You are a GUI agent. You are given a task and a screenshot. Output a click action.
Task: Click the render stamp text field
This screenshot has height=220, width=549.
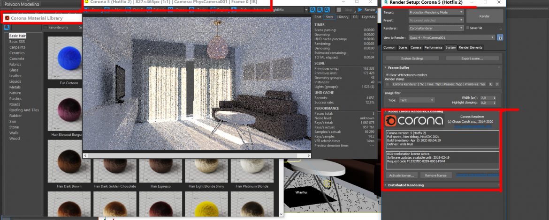point(439,84)
